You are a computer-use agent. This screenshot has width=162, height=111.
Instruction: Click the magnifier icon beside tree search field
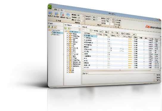click(x=79, y=29)
